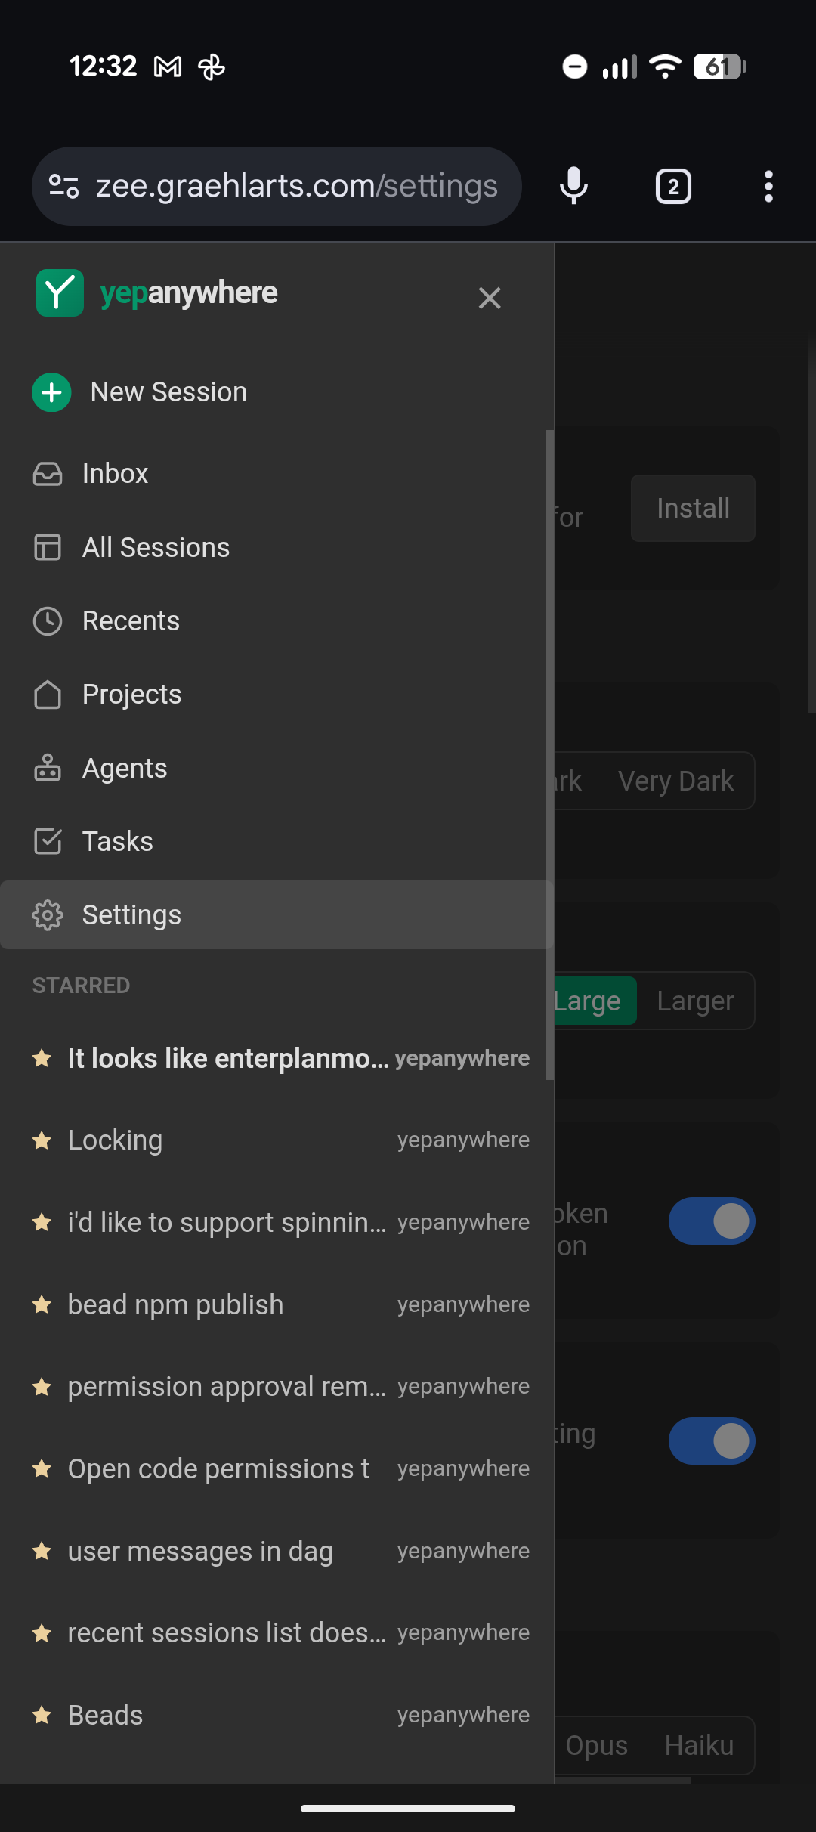816x1832 pixels.
Task: Select the Larger text size option
Action: point(694,1000)
